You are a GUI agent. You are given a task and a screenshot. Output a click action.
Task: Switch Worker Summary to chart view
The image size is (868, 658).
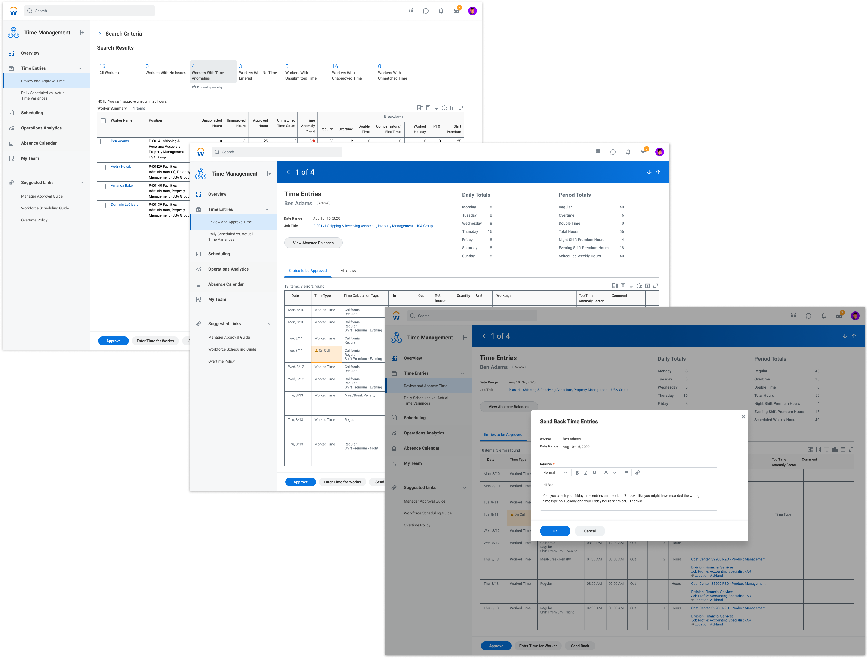tap(445, 107)
